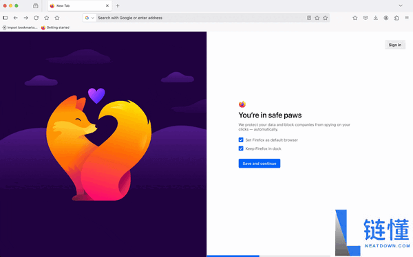This screenshot has width=413, height=257.
Task: Toggle the sidebar panel icon
Action: point(6,18)
